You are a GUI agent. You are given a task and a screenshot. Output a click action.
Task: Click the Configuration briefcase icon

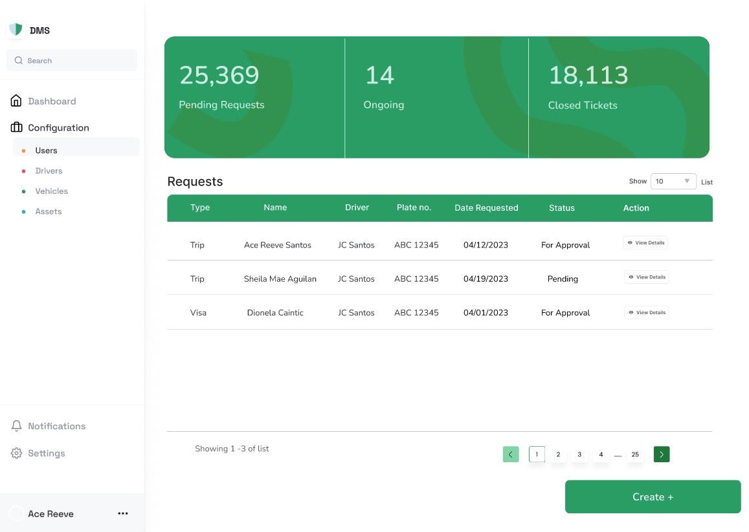click(x=16, y=128)
